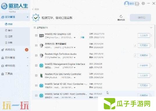Check the Realtek PCIe GbE Family Controller checkbox
Image resolution: width=156 pixels, height=111 pixels.
click(36, 76)
